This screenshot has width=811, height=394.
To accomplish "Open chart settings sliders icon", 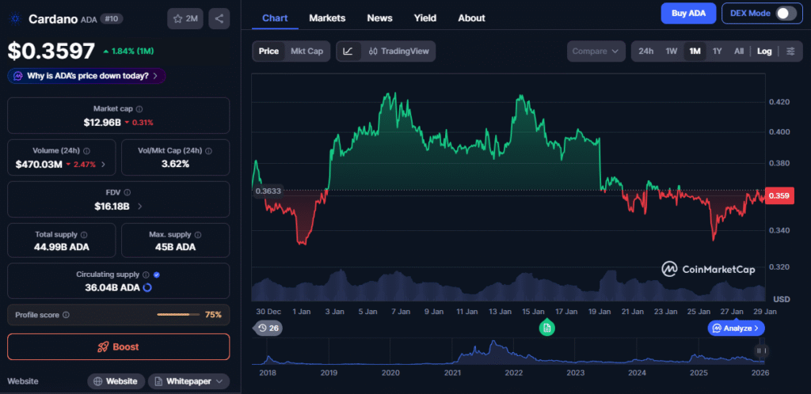I will tap(790, 51).
